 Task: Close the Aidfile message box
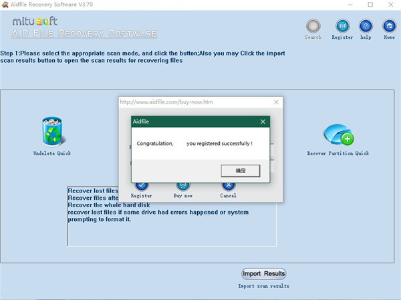pos(263,122)
